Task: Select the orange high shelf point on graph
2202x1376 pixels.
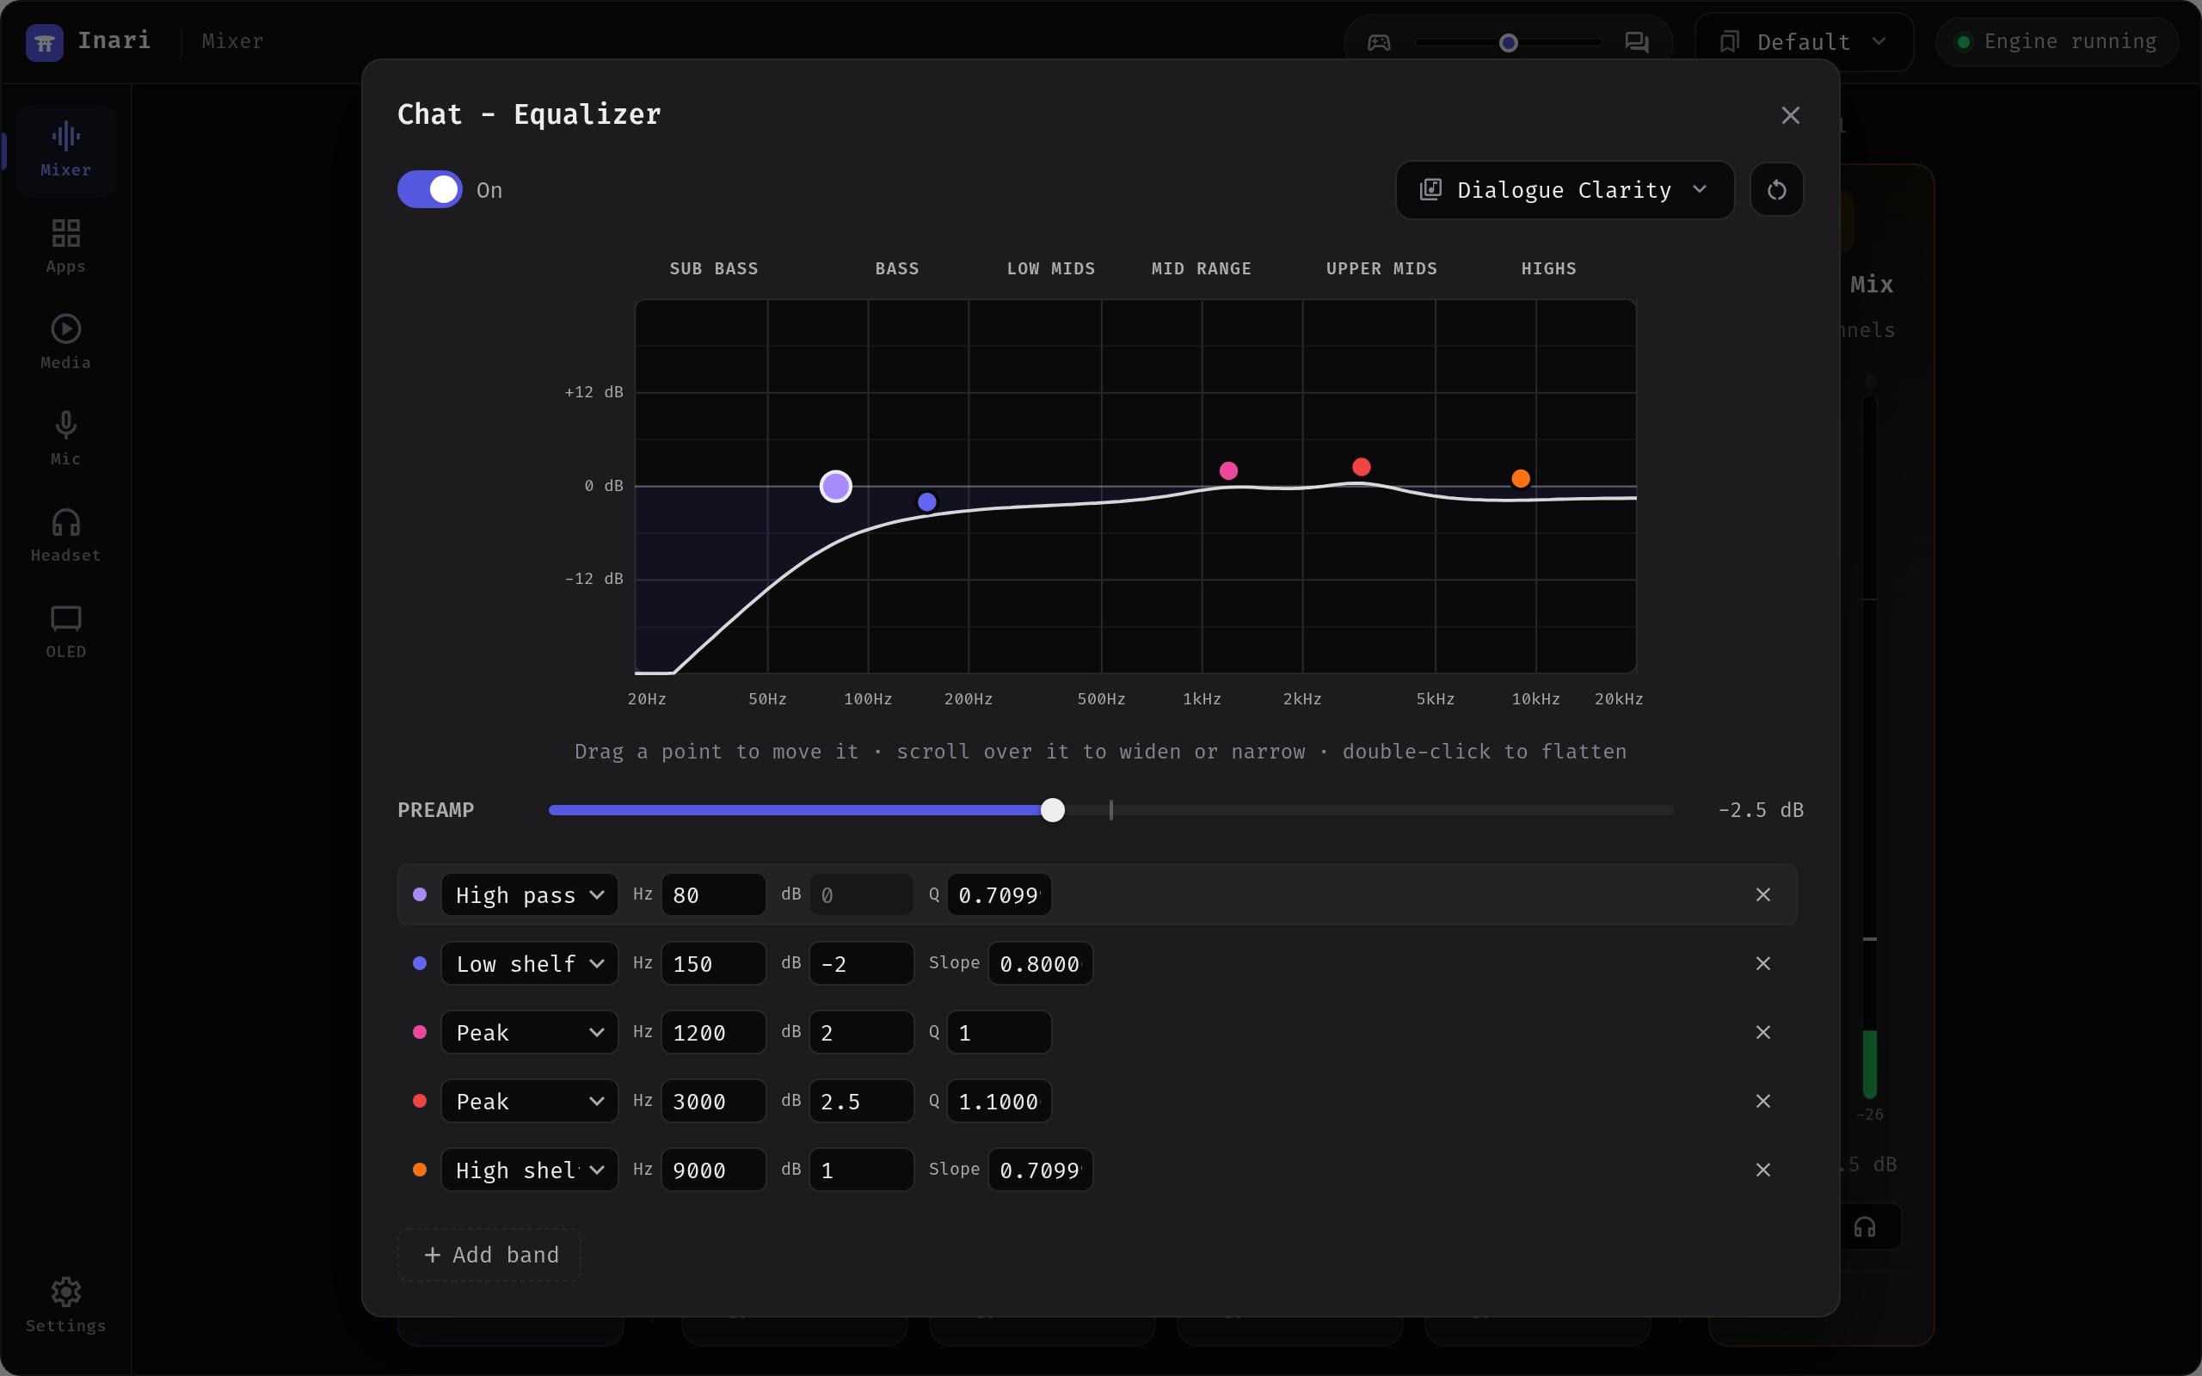Action: click(1521, 479)
